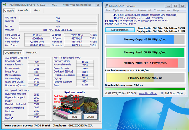This screenshot has height=130, width=189.
Task: Open the Screenshot menu in MaxxMEM
Action: click(144, 10)
